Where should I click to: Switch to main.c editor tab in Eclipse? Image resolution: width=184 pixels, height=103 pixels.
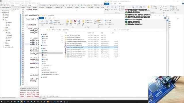23,7
